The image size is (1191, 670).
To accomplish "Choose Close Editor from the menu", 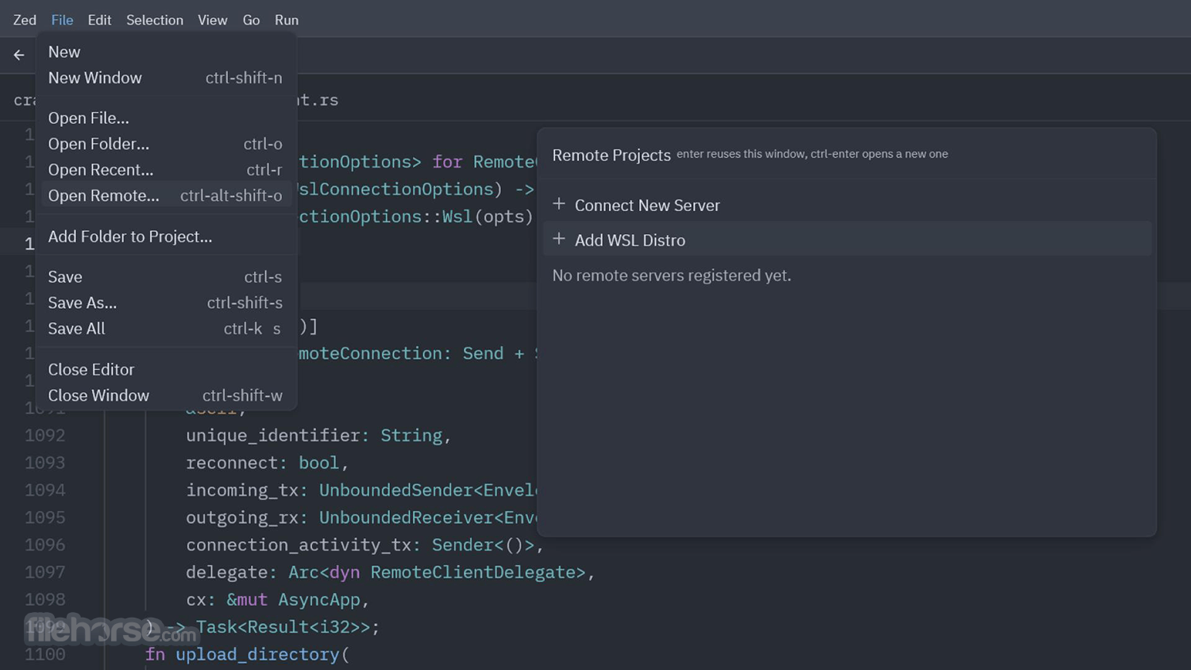I will tap(165, 369).
